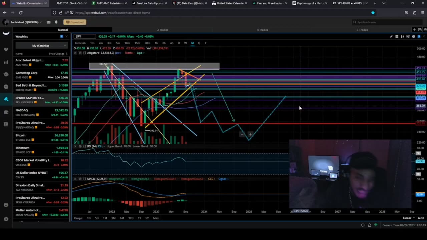This screenshot has height=240, width=427.
Task: Toggle Alligator indicator code brackets icon
Action: coord(84,53)
